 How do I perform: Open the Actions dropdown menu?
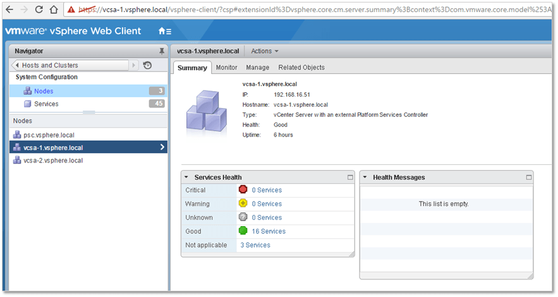point(264,51)
